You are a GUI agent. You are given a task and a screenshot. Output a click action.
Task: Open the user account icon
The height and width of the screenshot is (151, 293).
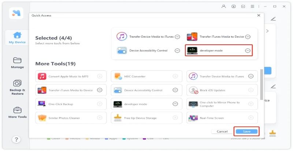coord(223,6)
